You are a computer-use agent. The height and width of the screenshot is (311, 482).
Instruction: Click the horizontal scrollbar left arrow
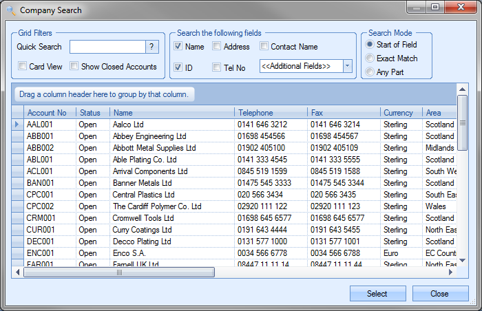tap(18, 272)
